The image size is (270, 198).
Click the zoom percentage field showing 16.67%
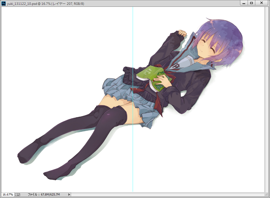point(8,194)
